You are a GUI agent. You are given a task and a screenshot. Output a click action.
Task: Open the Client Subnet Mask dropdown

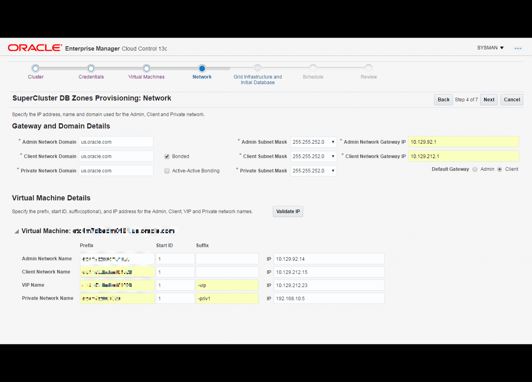coord(314,156)
